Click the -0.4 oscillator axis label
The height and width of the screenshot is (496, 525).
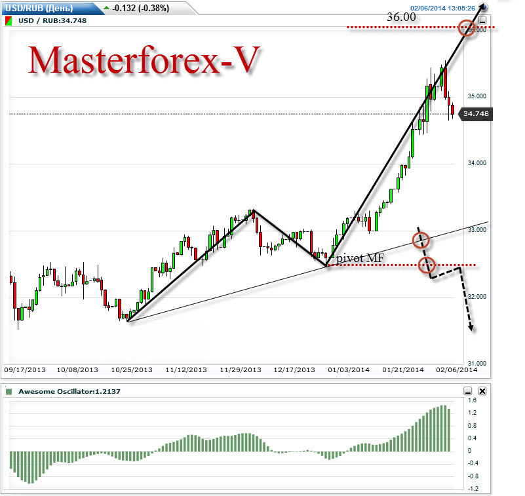point(473,463)
